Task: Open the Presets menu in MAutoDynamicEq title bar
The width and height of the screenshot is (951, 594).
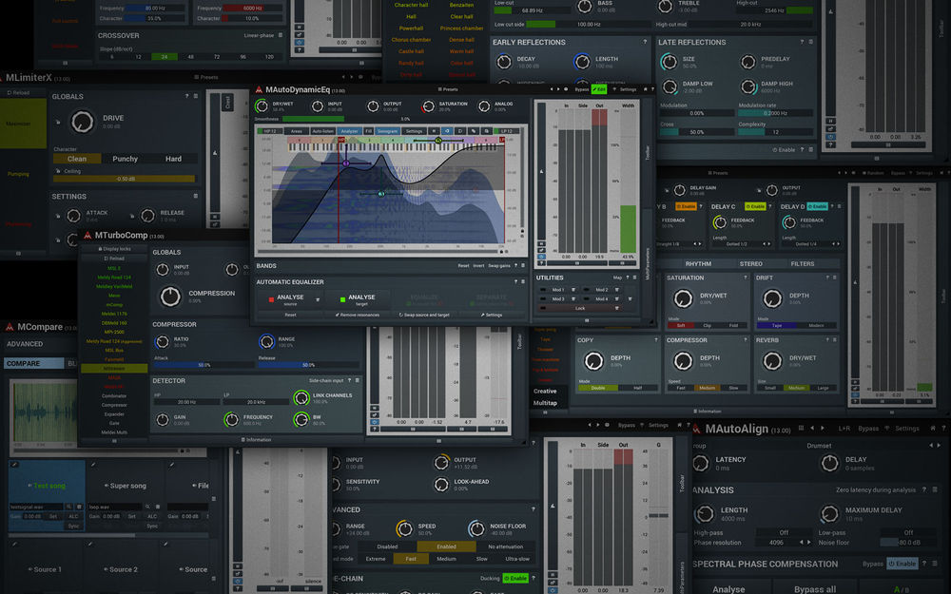Action: point(448,89)
